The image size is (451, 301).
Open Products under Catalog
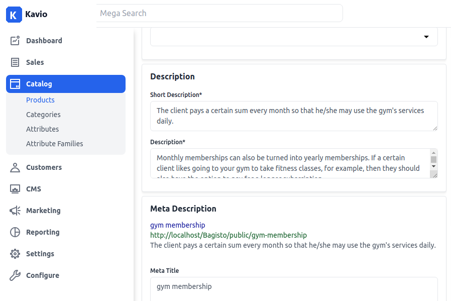(40, 100)
